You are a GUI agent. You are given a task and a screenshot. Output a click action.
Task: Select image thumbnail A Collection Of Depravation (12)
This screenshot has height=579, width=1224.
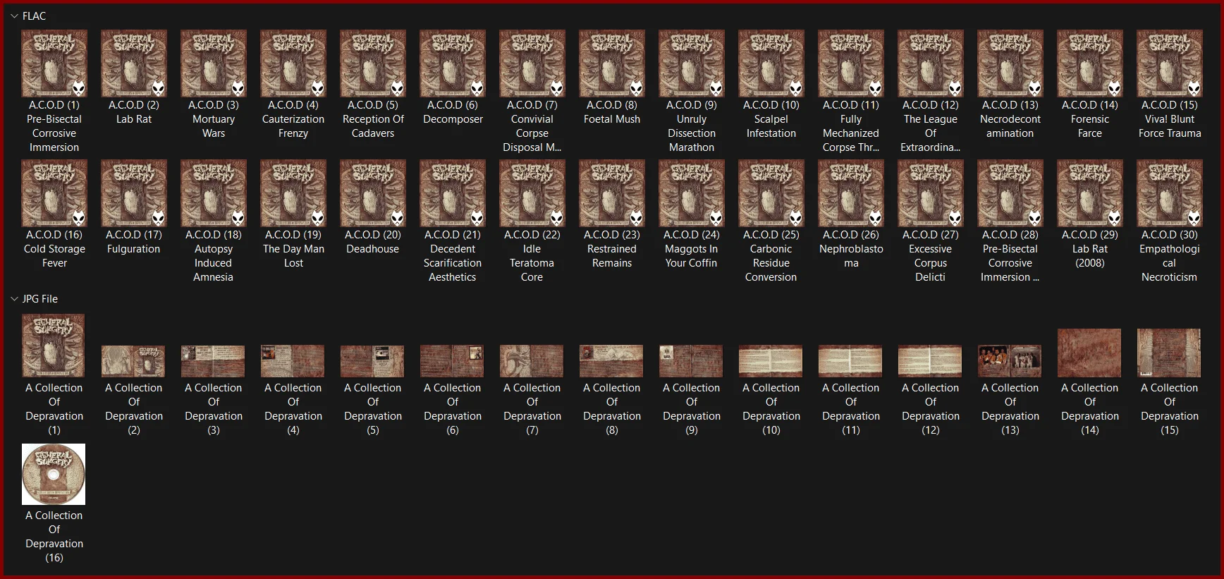[x=930, y=361]
